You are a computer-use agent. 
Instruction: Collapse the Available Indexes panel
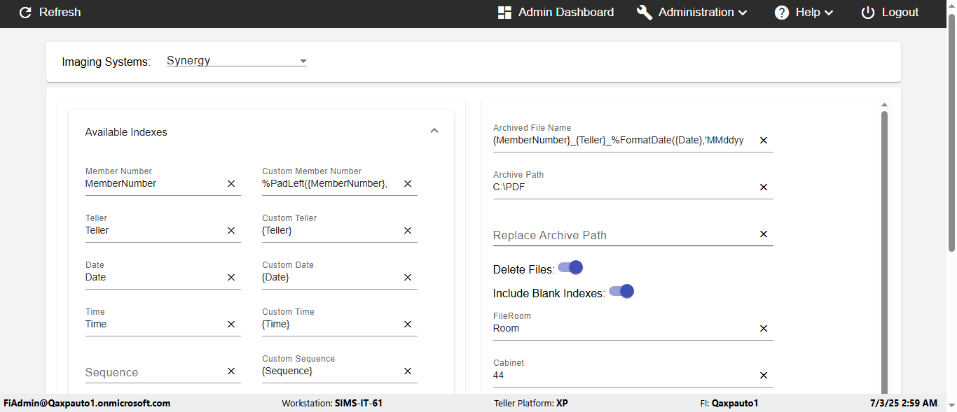click(434, 131)
